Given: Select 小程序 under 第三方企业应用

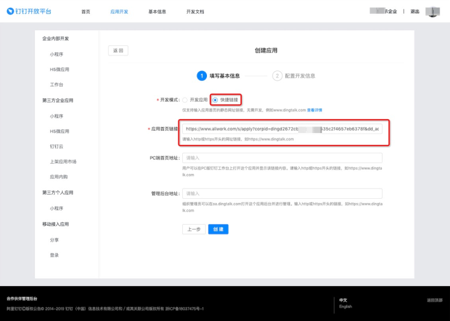Looking at the screenshot, I should (x=56, y=116).
